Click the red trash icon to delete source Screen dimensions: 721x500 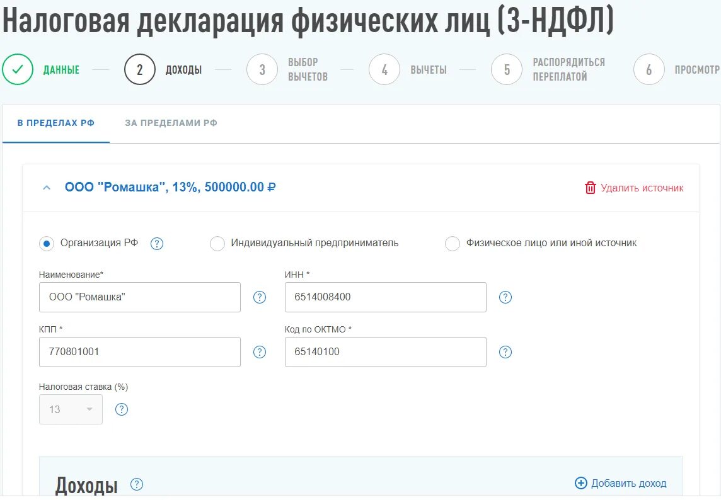(x=591, y=188)
